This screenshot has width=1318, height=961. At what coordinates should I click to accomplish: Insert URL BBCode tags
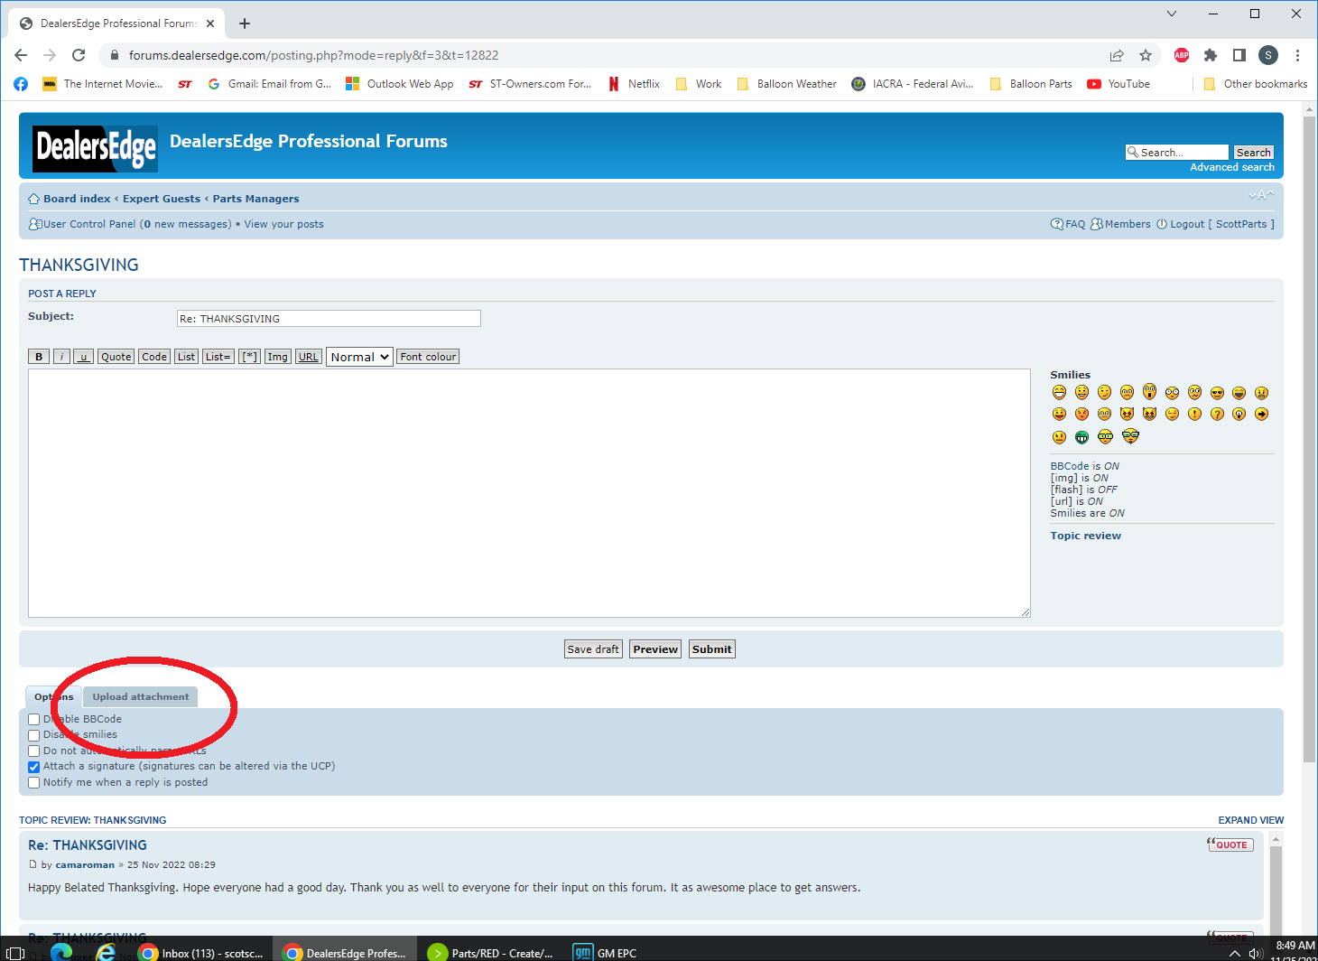coord(308,357)
